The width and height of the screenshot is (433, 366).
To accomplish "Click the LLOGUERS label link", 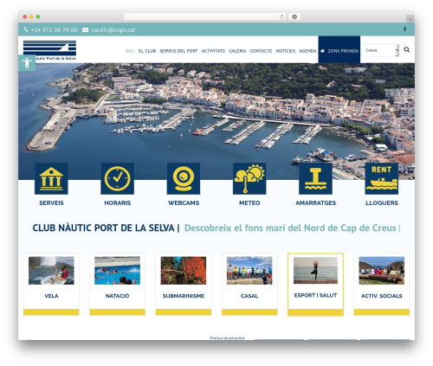I will (382, 202).
